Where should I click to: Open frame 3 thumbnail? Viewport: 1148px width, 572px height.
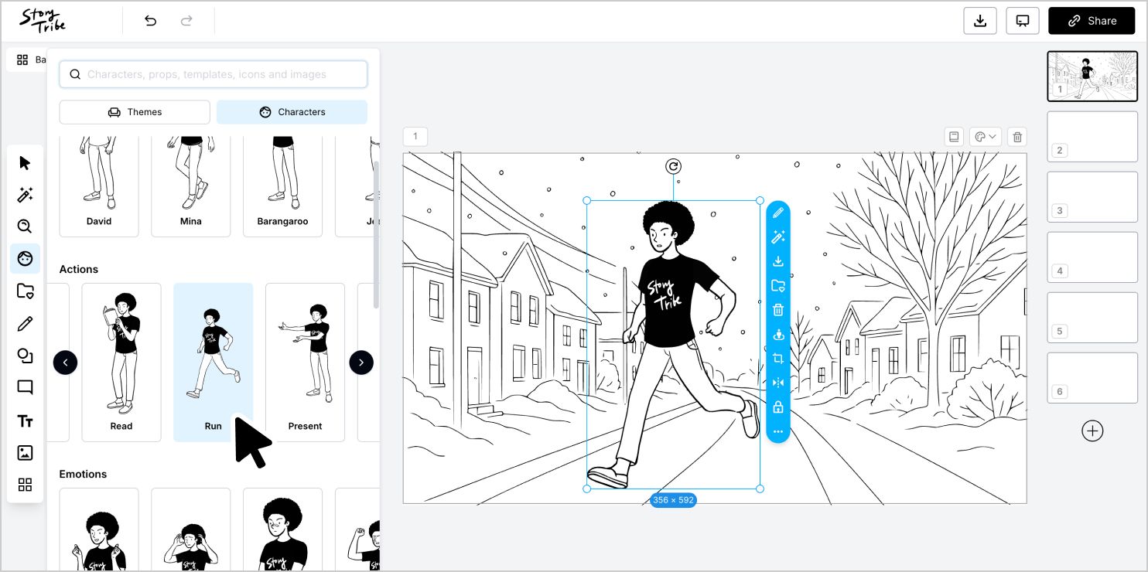[x=1092, y=197]
